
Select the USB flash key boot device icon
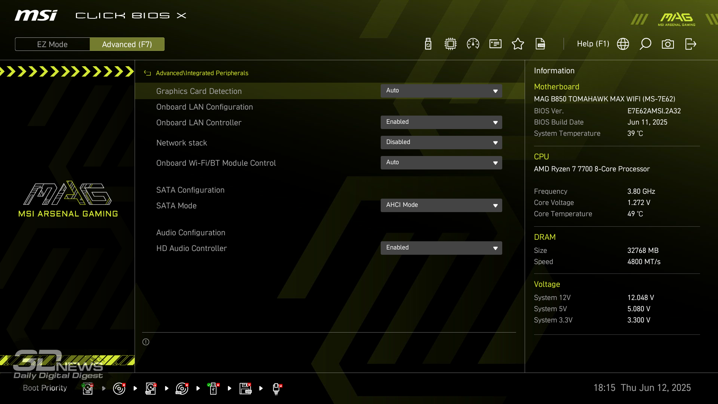click(x=213, y=388)
